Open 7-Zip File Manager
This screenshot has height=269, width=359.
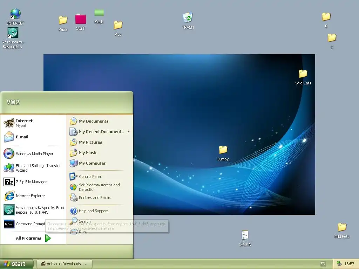[x=33, y=182]
